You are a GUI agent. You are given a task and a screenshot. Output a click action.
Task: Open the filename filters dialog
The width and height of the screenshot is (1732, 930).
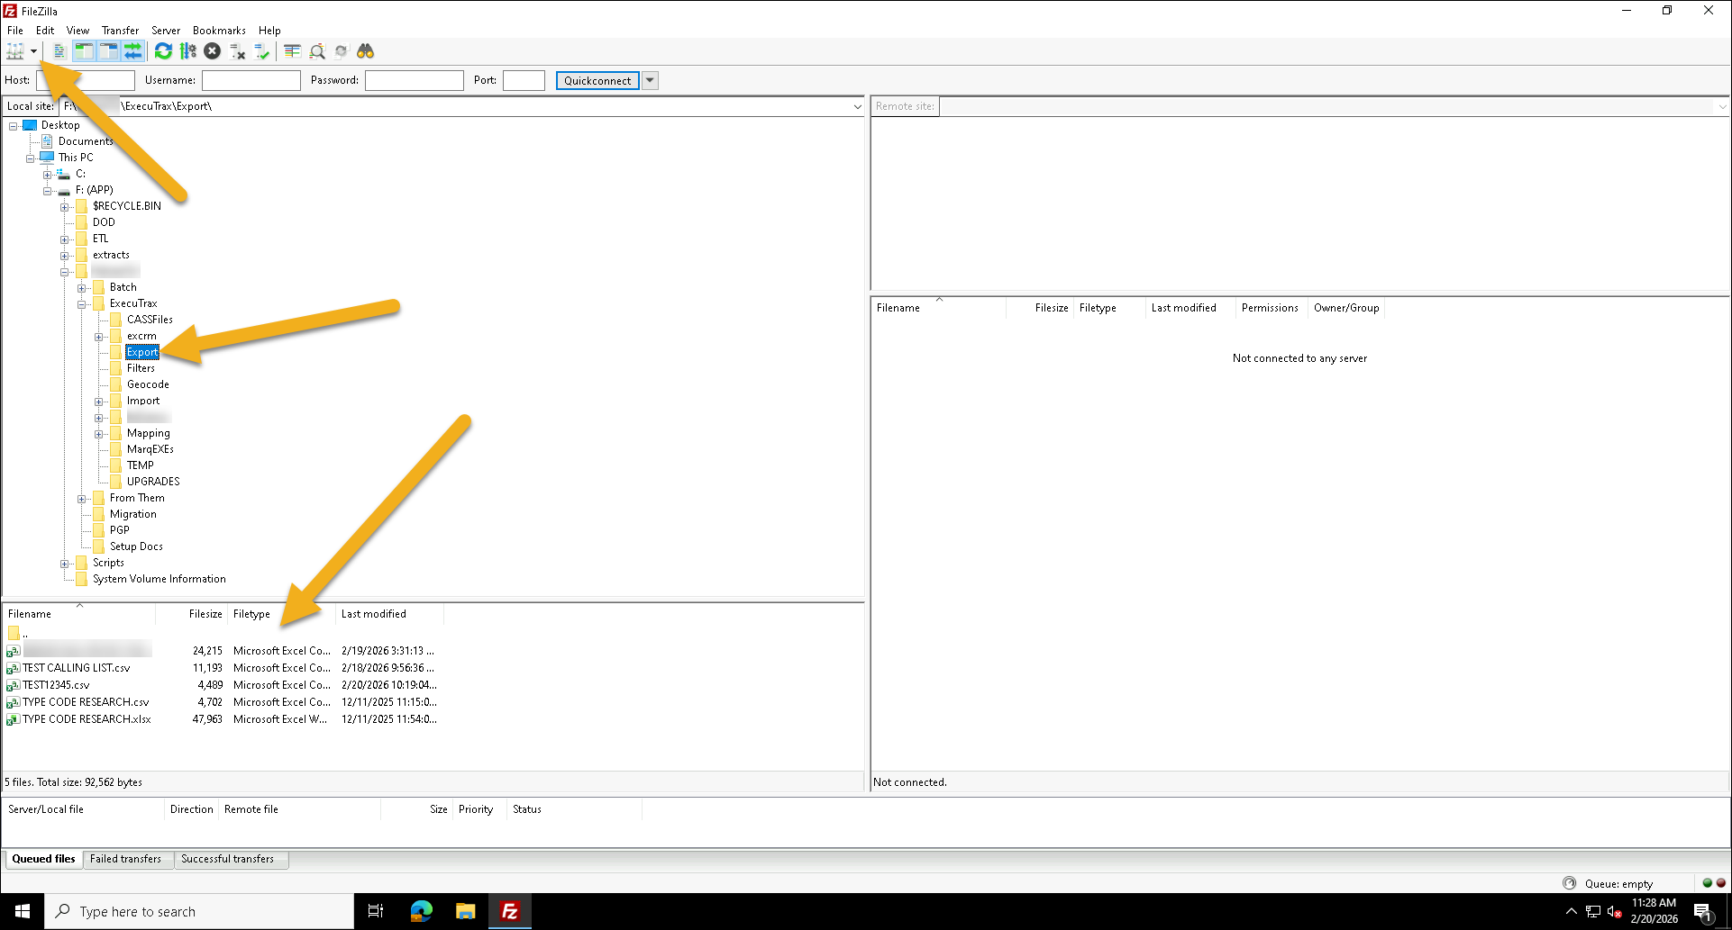[292, 51]
